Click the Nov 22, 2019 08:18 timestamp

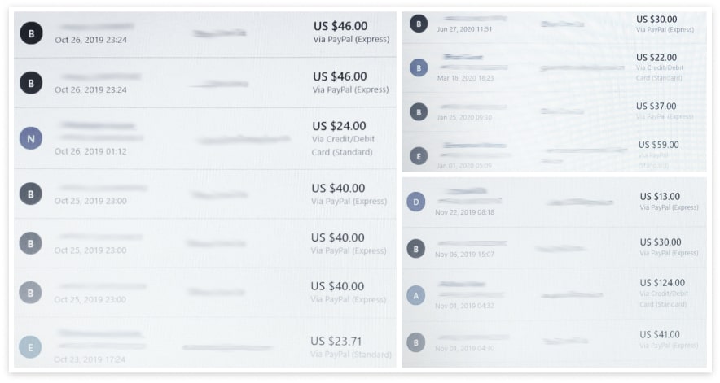click(x=465, y=212)
